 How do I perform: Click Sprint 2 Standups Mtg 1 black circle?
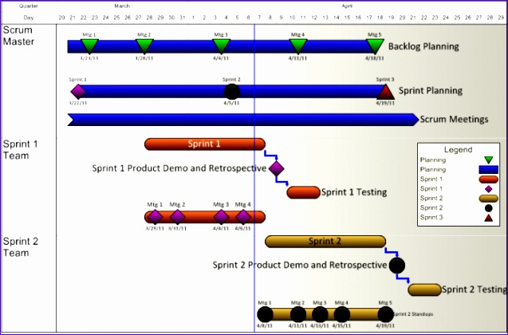pos(265,314)
